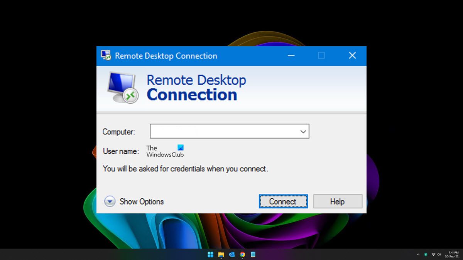Open the Notepad icon in the taskbar

point(253,254)
